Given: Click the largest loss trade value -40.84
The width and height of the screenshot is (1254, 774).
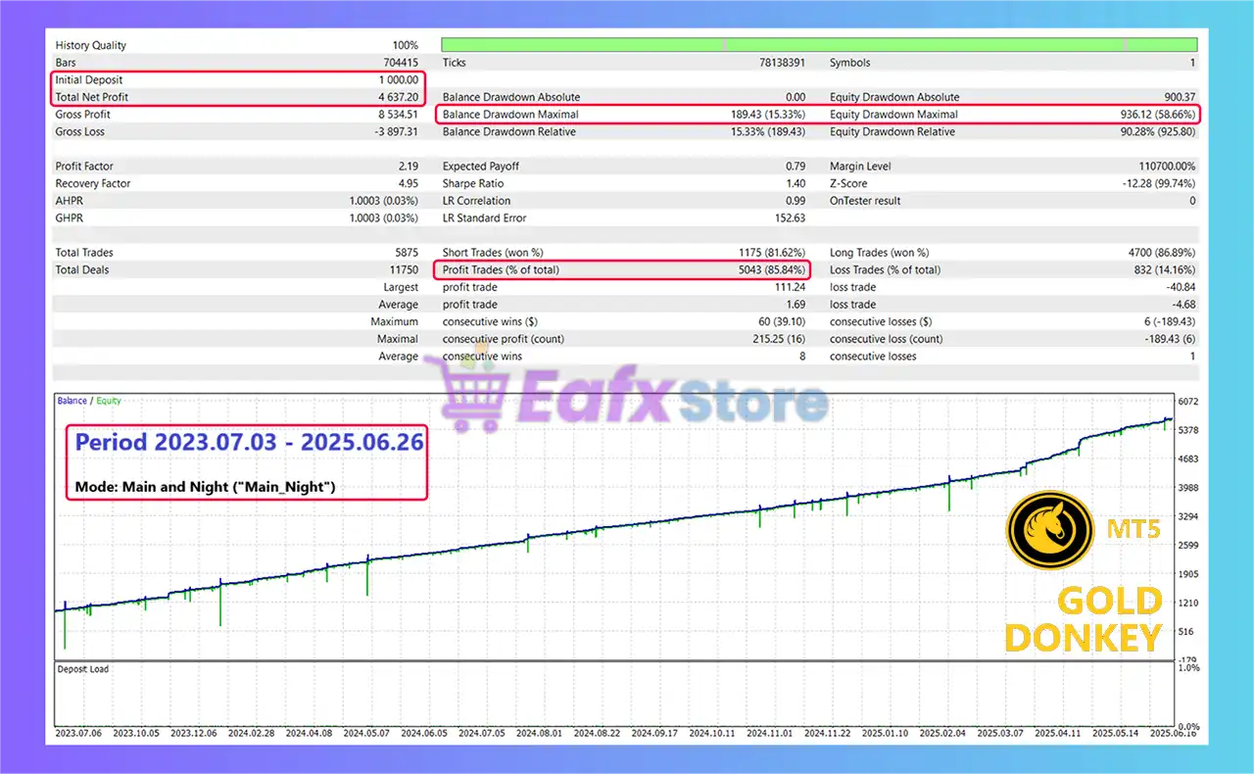Looking at the screenshot, I should point(1181,287).
